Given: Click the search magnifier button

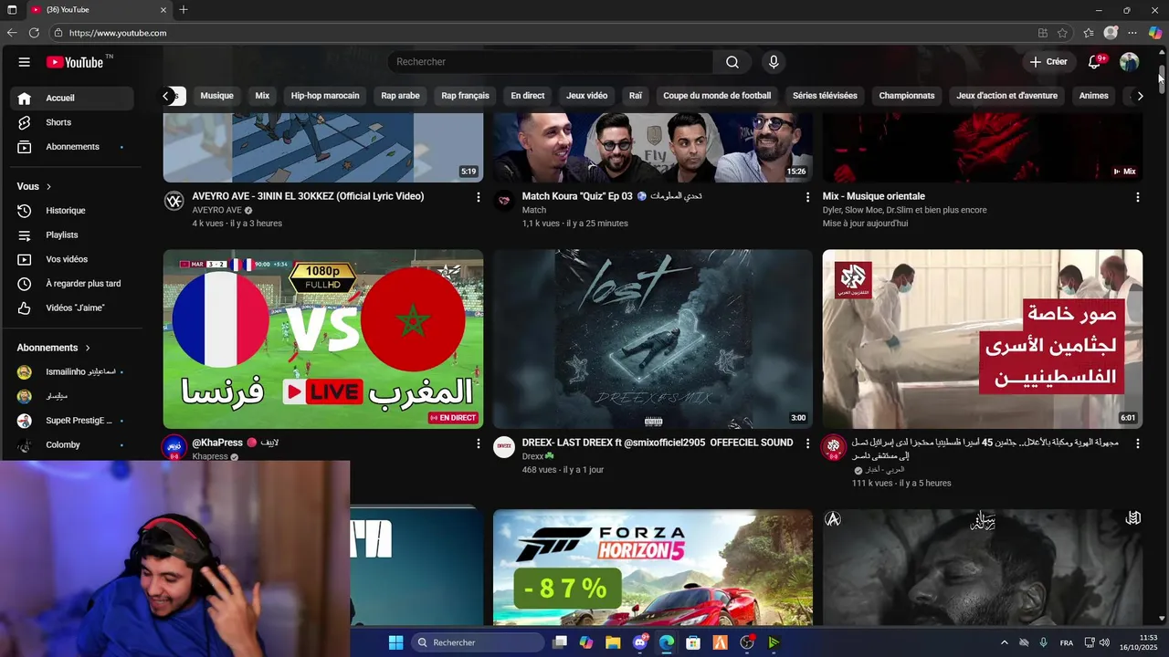Looking at the screenshot, I should 732,62.
